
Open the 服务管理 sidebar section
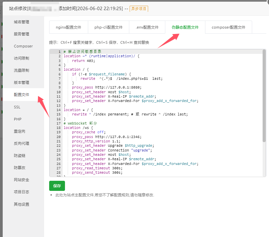(22, 34)
